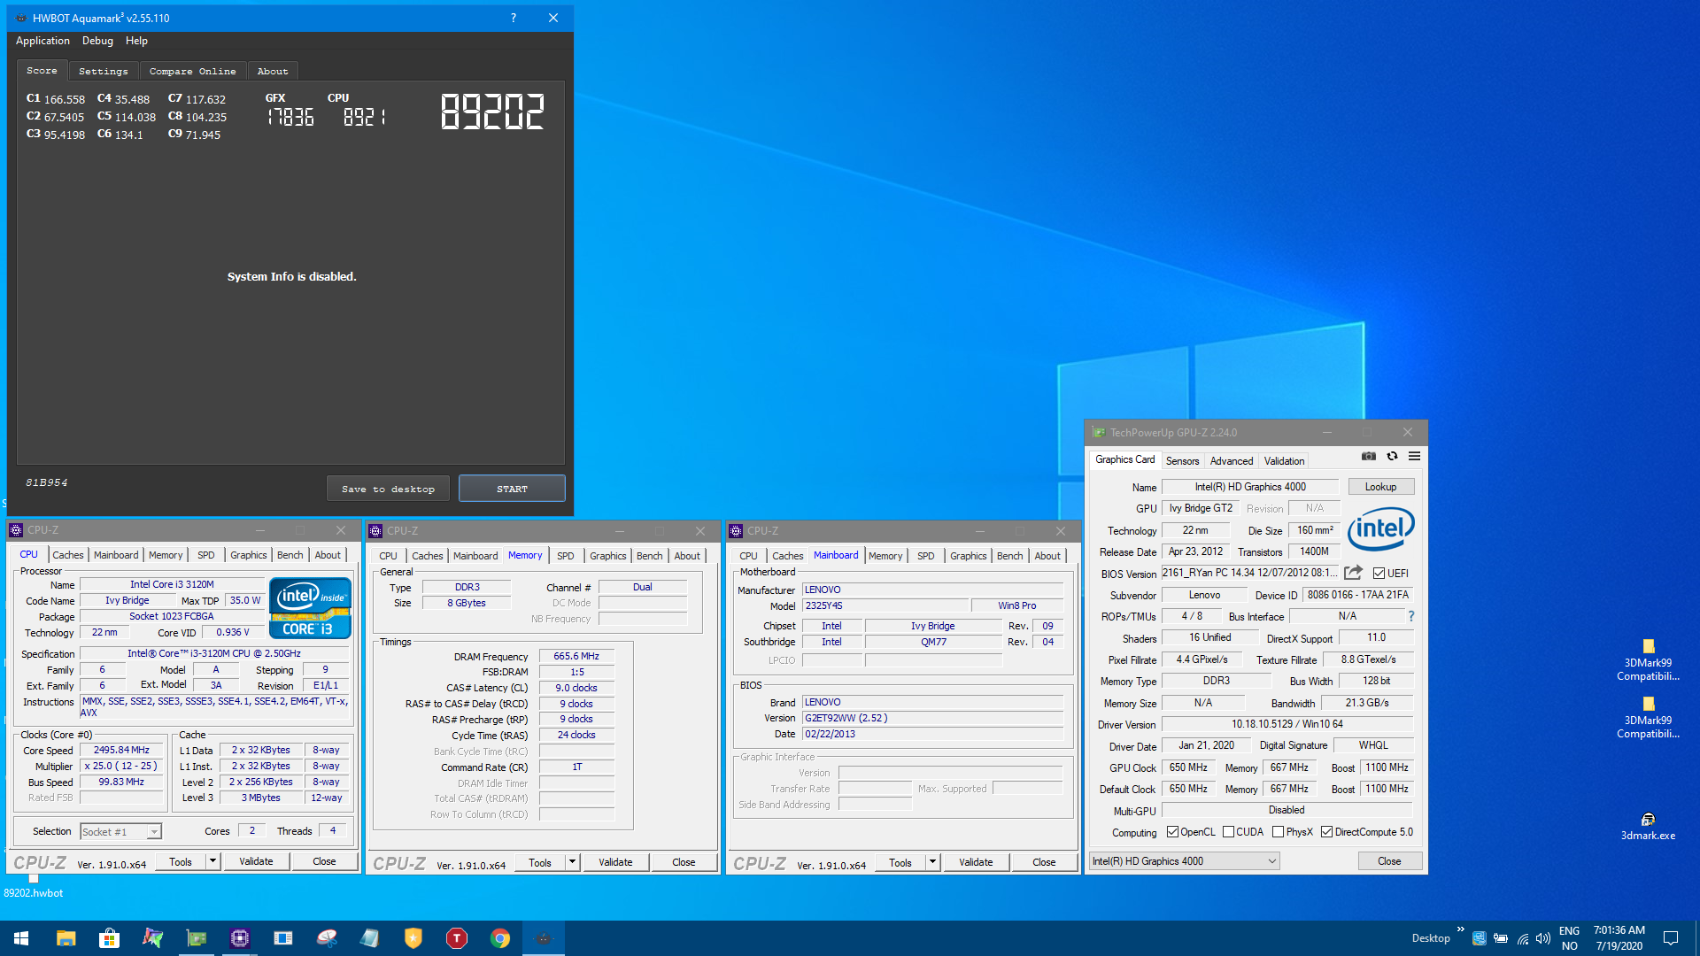
Task: Click the Save to desktop button
Action: tap(388, 489)
